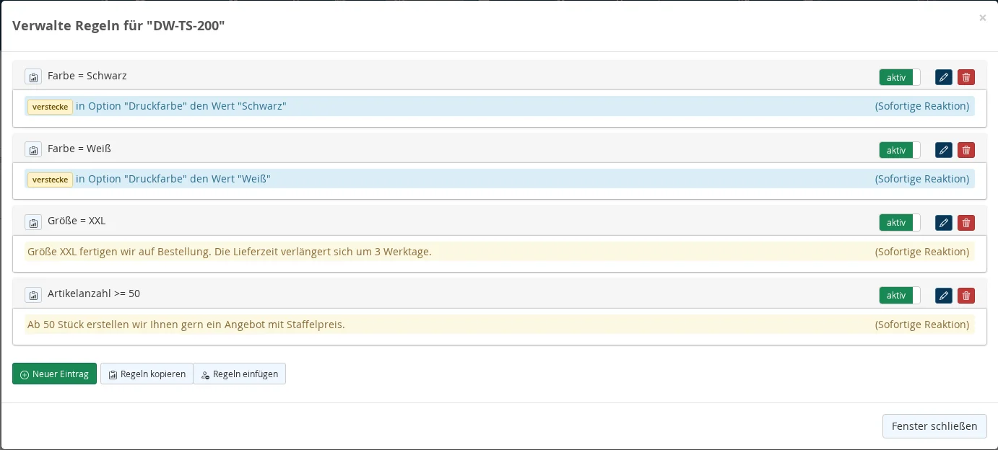The width and height of the screenshot is (998, 450).
Task: Add a rule with 'Neuer Eintrag'
Action: pyautogui.click(x=54, y=374)
